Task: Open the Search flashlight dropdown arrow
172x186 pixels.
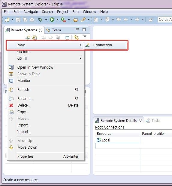Action: click(89, 20)
